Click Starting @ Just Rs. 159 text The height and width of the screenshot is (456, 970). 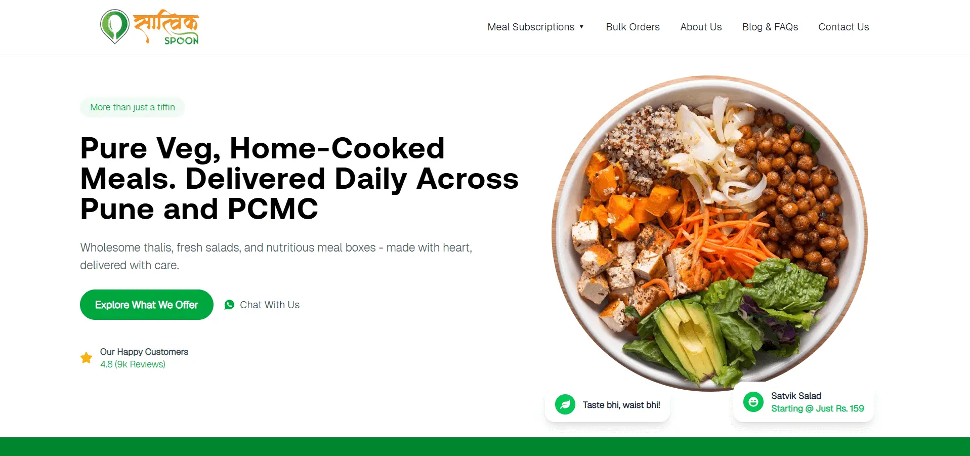818,408
